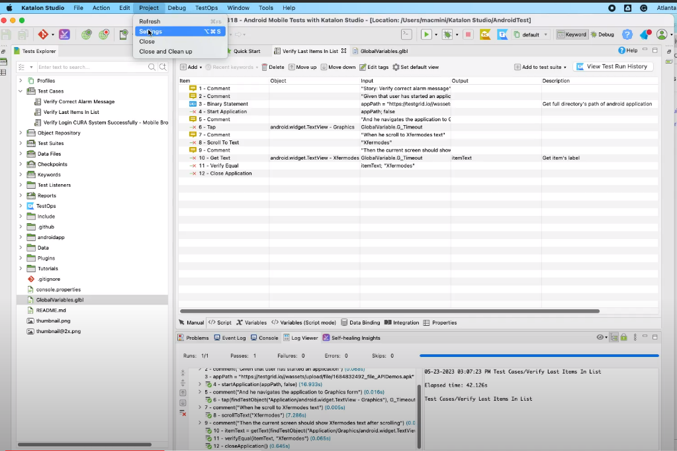Click the Git icon in the toolbar
677x451 pixels.
click(43, 34)
